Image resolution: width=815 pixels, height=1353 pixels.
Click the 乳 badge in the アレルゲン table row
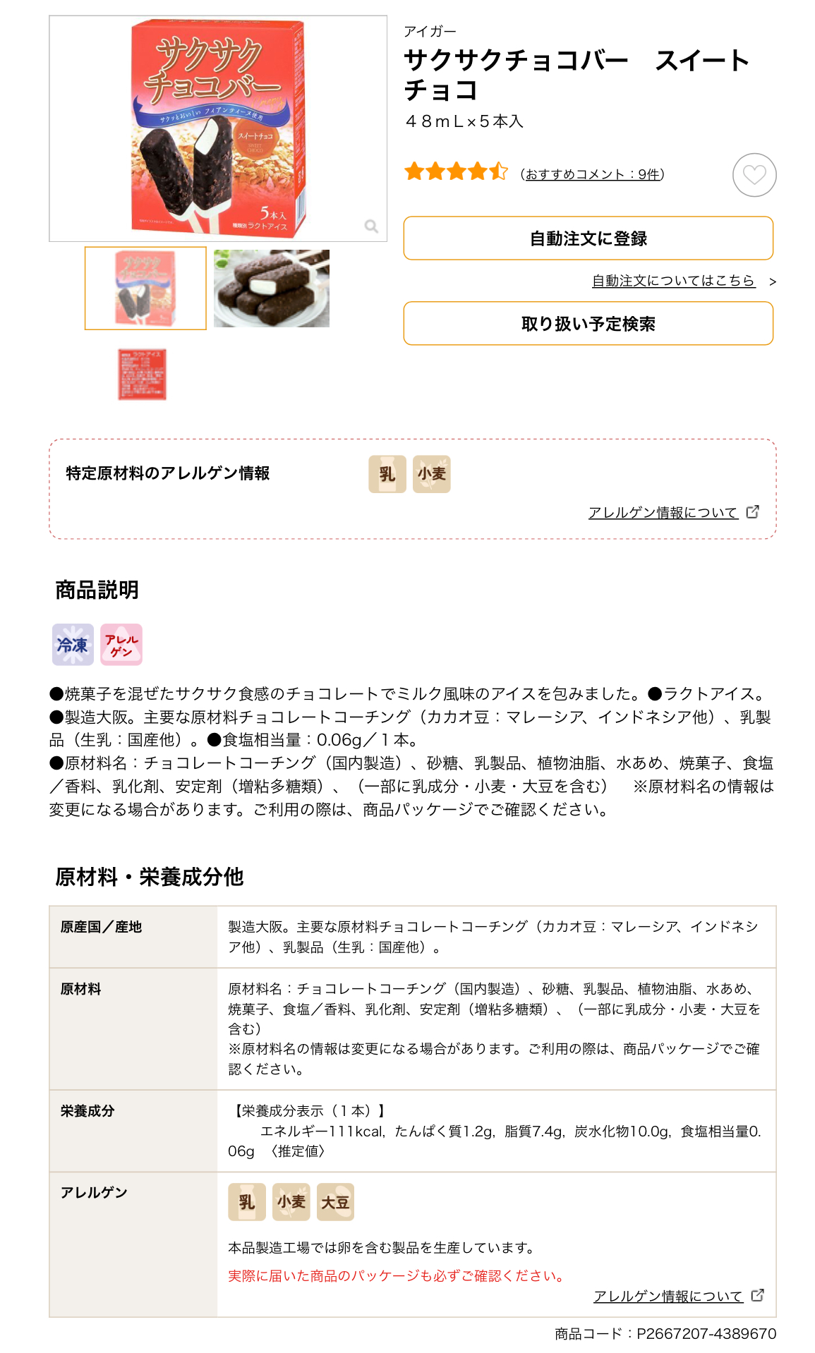tap(247, 1202)
